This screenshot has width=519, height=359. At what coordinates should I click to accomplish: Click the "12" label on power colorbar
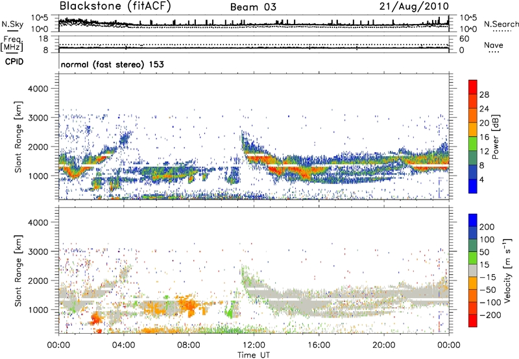(x=484, y=152)
